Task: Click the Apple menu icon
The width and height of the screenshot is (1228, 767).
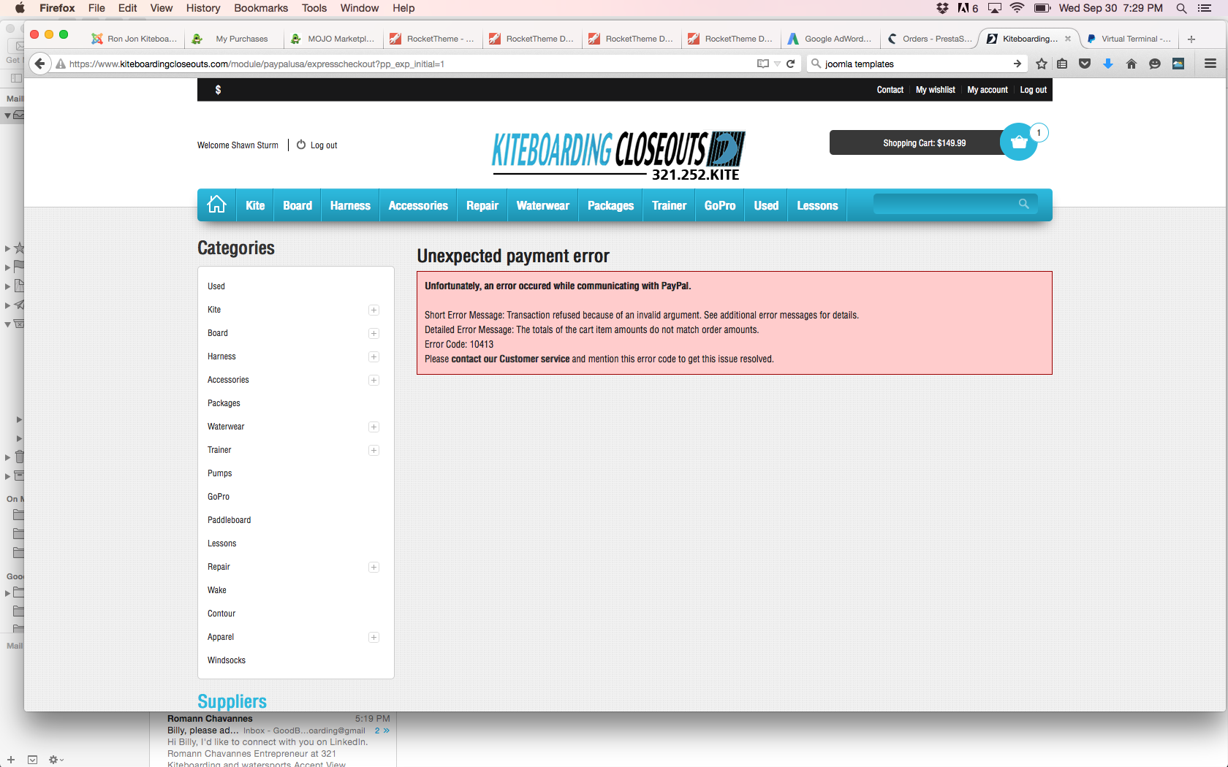Action: point(20,8)
